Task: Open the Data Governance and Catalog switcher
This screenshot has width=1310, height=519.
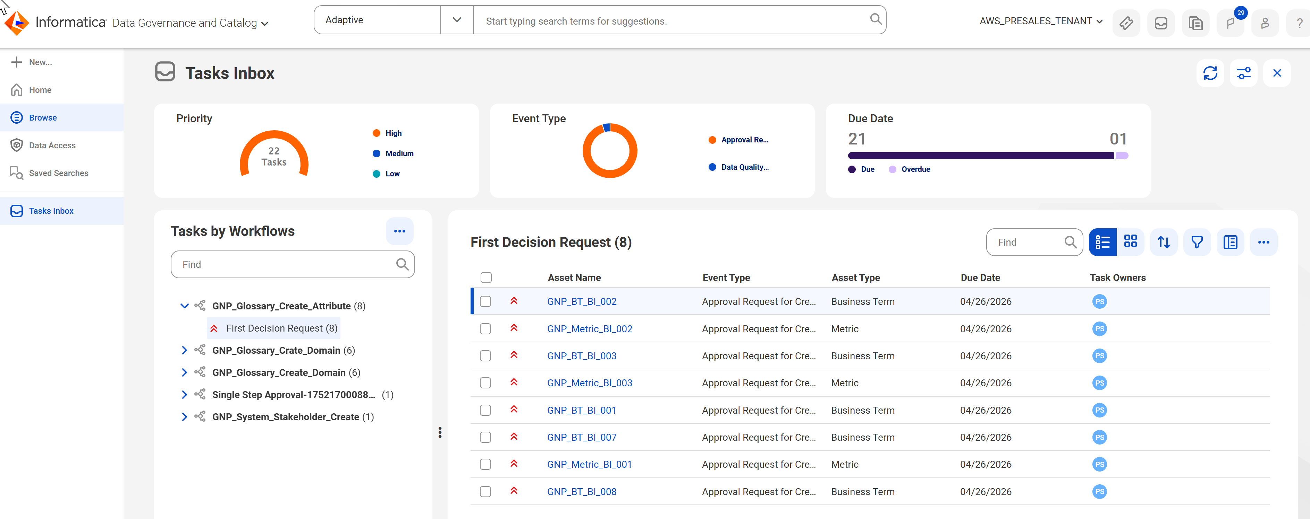Action: tap(190, 23)
